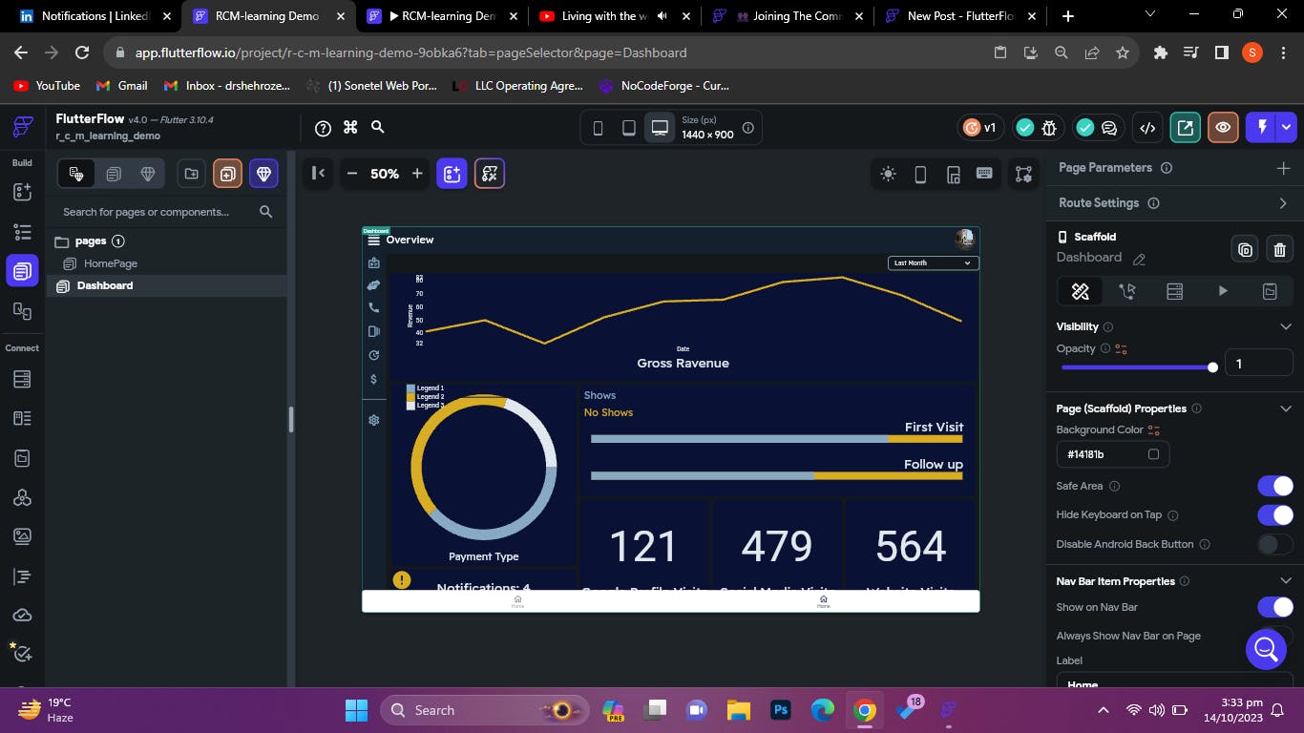Image resolution: width=1304 pixels, height=733 pixels.
Task: Select the tablet canvas device
Action: (x=628, y=128)
